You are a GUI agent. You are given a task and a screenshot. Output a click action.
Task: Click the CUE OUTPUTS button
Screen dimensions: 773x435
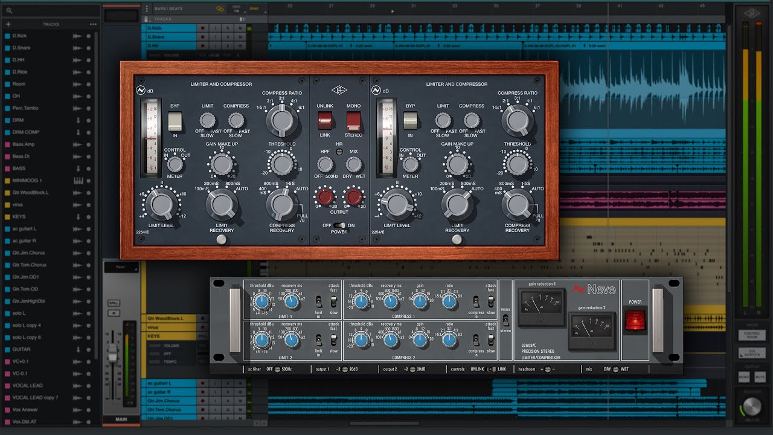[x=751, y=352]
